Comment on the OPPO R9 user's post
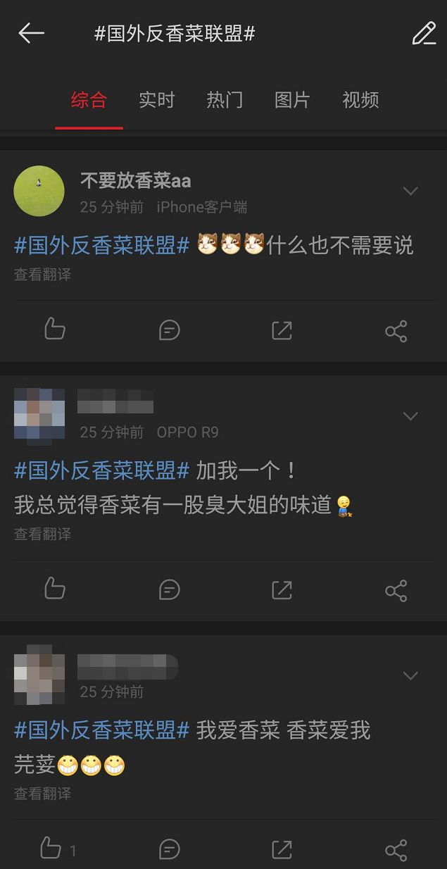Viewport: 447px width, 869px height. pyautogui.click(x=169, y=589)
